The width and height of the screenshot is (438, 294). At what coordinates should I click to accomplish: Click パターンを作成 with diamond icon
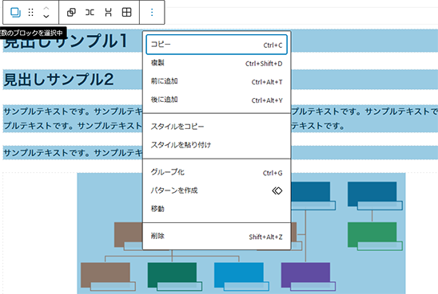217,190
